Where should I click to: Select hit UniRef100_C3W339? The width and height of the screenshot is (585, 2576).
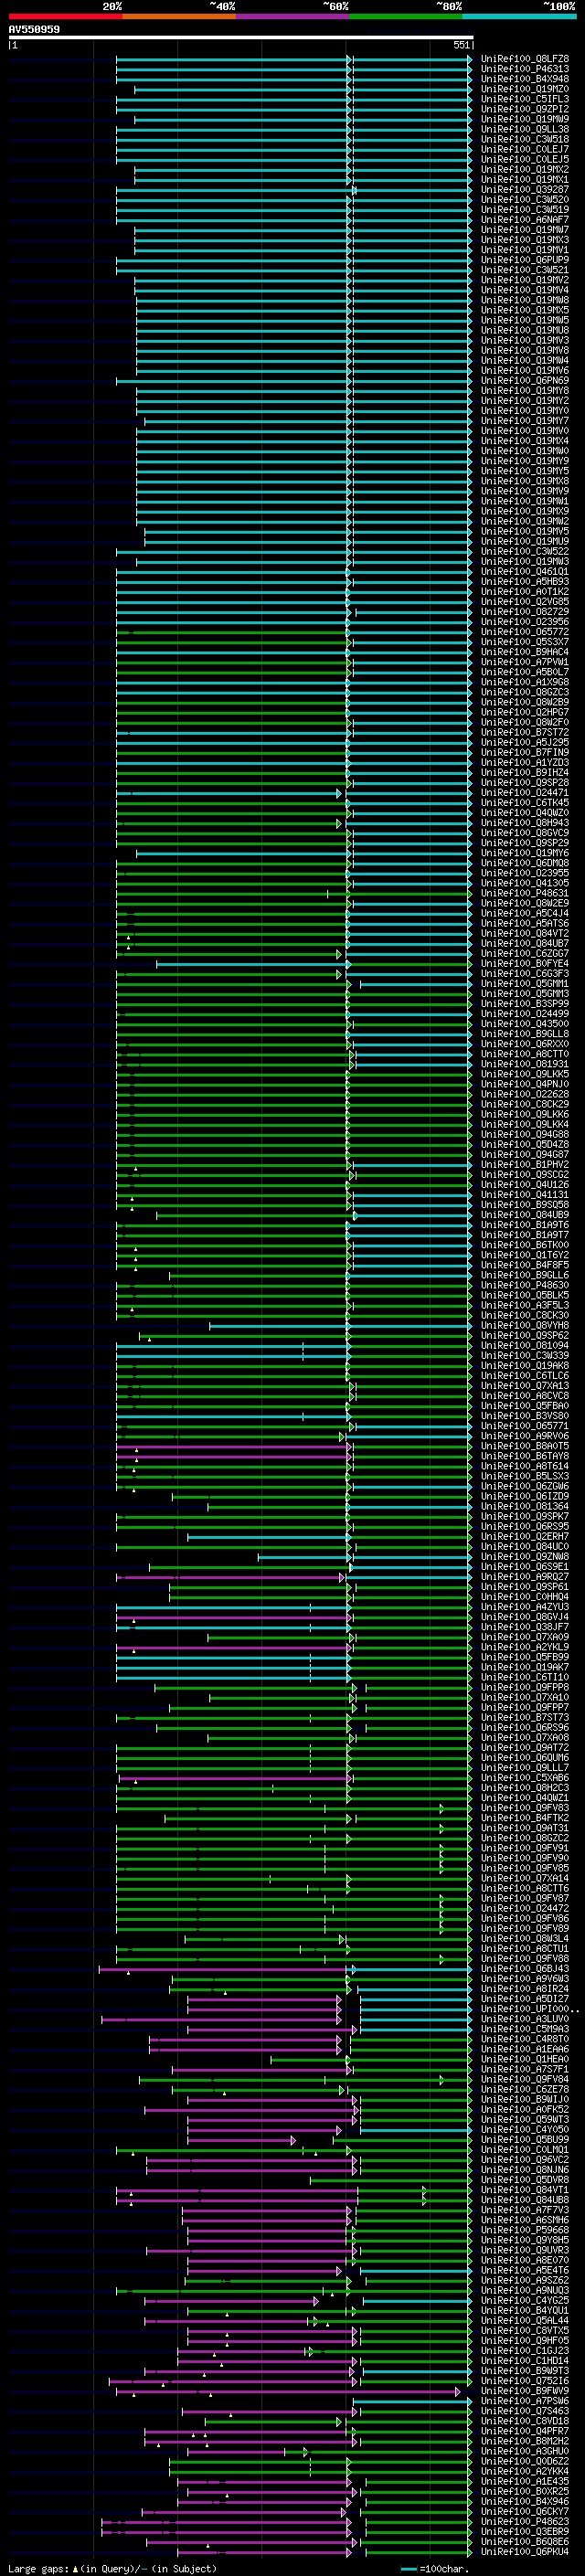[x=525, y=1356]
